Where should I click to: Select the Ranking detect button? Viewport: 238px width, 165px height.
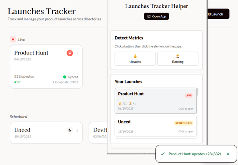178,59
